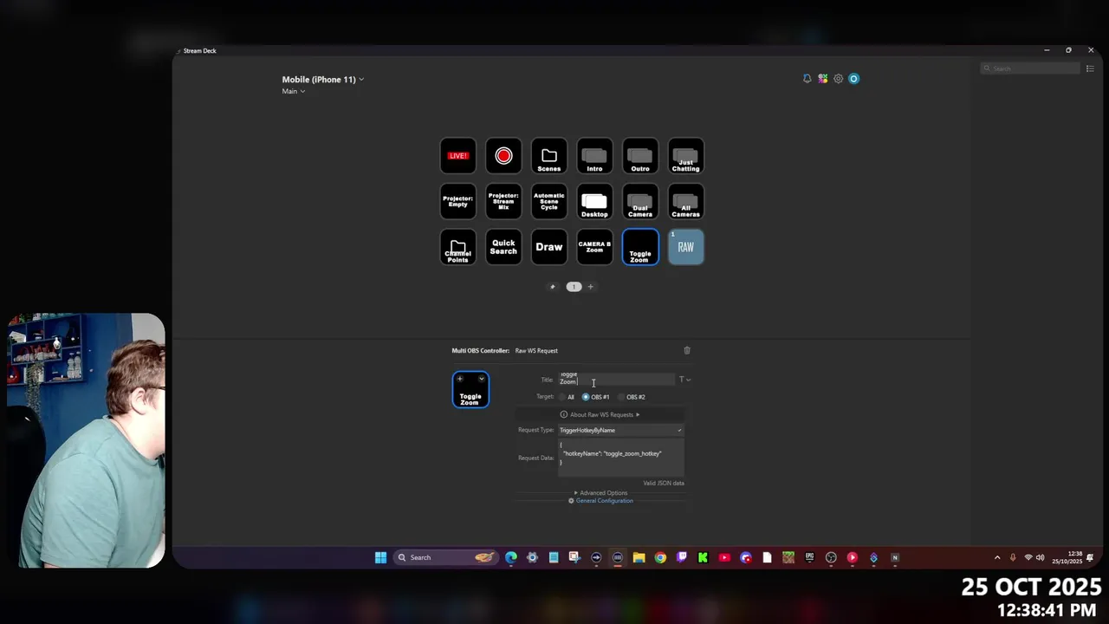Delete the action with trash icon
The height and width of the screenshot is (624, 1109).
[x=687, y=350]
